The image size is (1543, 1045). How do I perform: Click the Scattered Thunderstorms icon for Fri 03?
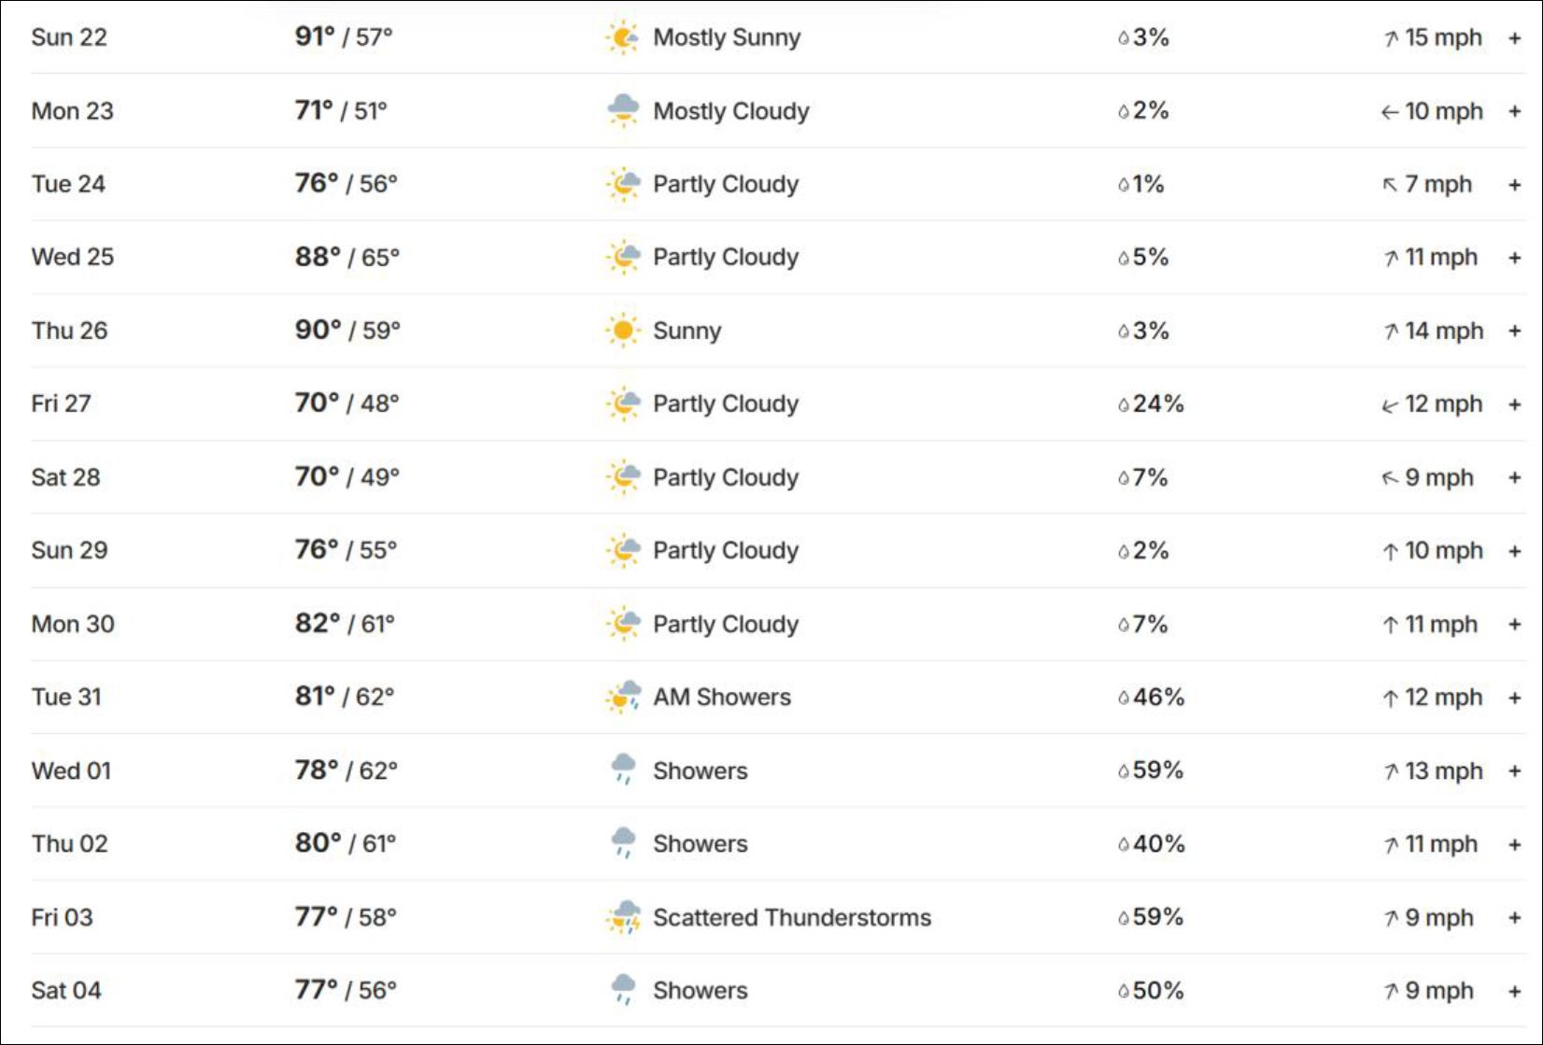(x=623, y=917)
